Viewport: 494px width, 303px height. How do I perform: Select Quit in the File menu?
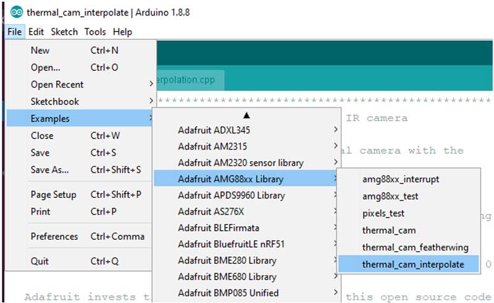tap(41, 261)
